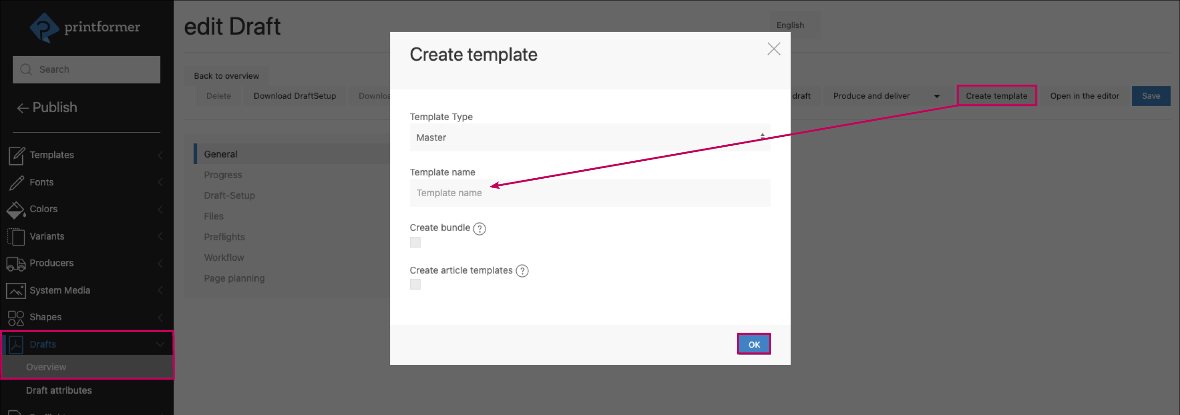Collapse the Drafts menu chevron
The image size is (1180, 415).
pos(160,344)
